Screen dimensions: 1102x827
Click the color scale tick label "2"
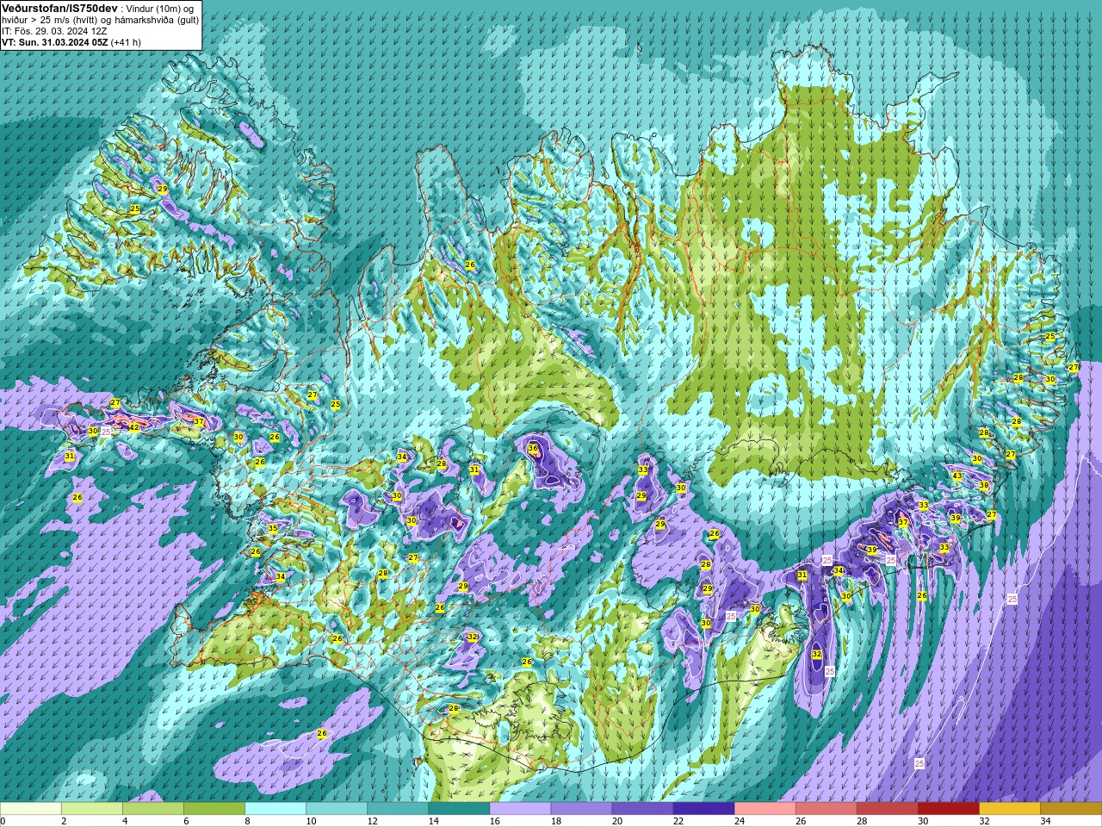pos(64,821)
